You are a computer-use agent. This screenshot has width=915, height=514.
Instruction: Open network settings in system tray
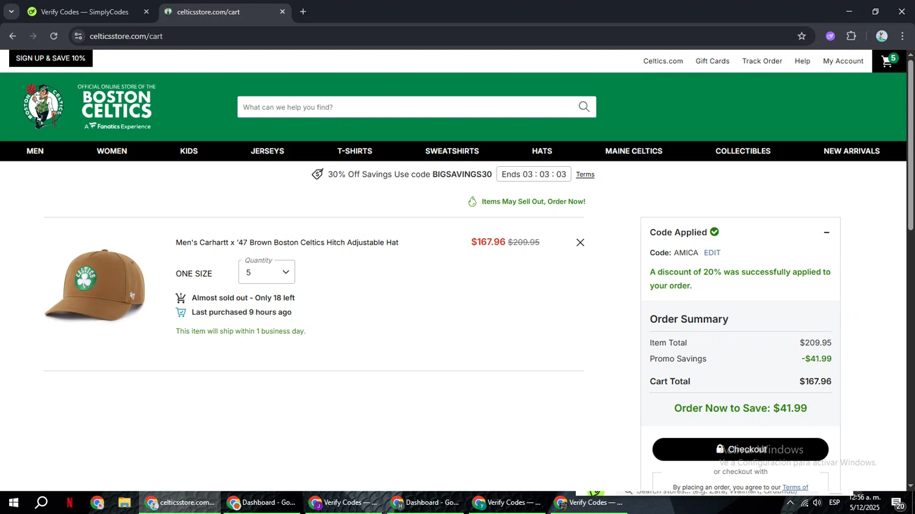[804, 502]
